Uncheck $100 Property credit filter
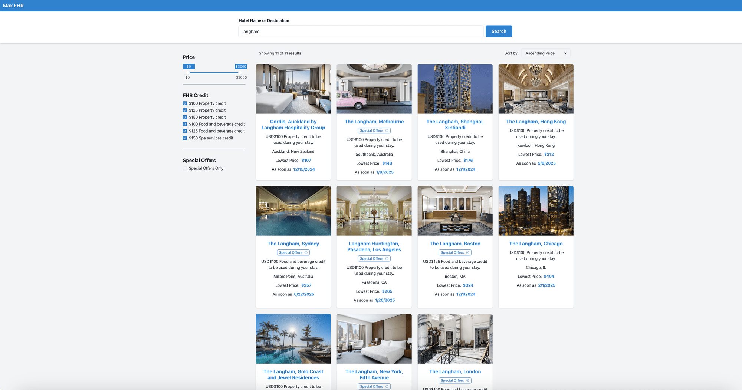 pyautogui.click(x=185, y=103)
